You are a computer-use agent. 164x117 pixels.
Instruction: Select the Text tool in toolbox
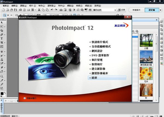pyautogui.click(x=2, y=39)
